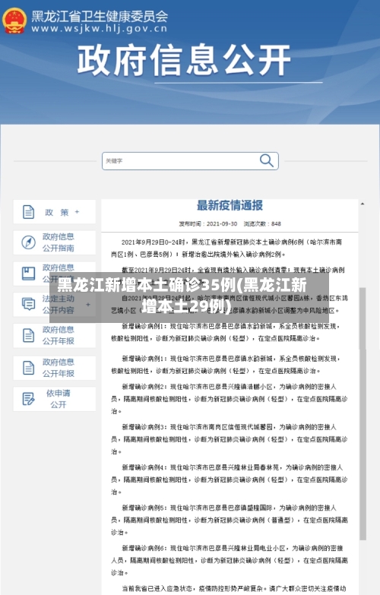Click the 最新疫情通报 article title
This screenshot has width=380, height=595.
pyautogui.click(x=230, y=206)
